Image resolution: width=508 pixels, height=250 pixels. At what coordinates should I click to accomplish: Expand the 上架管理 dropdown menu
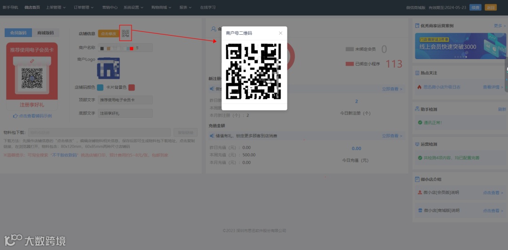click(x=56, y=8)
